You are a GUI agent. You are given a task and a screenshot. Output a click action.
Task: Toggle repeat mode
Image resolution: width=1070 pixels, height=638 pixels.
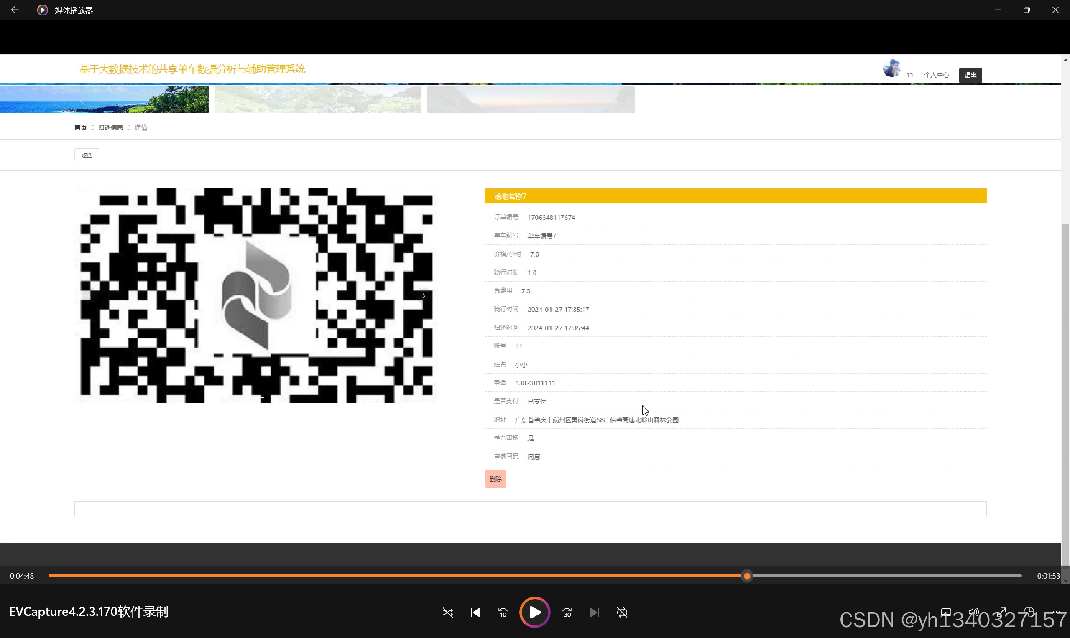coord(622,612)
